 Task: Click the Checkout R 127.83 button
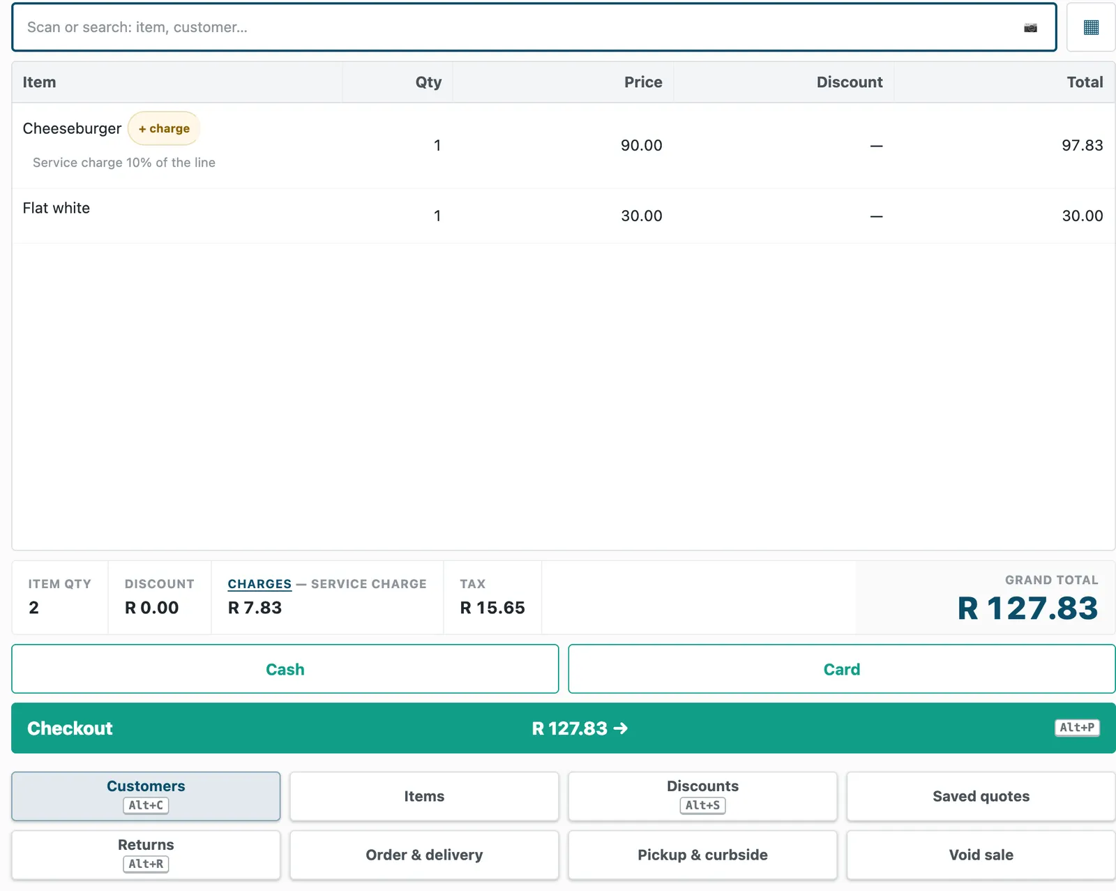[564, 728]
